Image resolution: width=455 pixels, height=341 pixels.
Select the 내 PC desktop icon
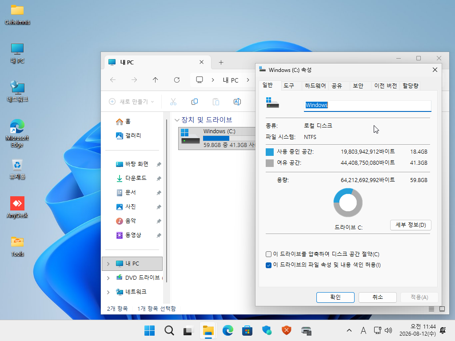pos(17,53)
